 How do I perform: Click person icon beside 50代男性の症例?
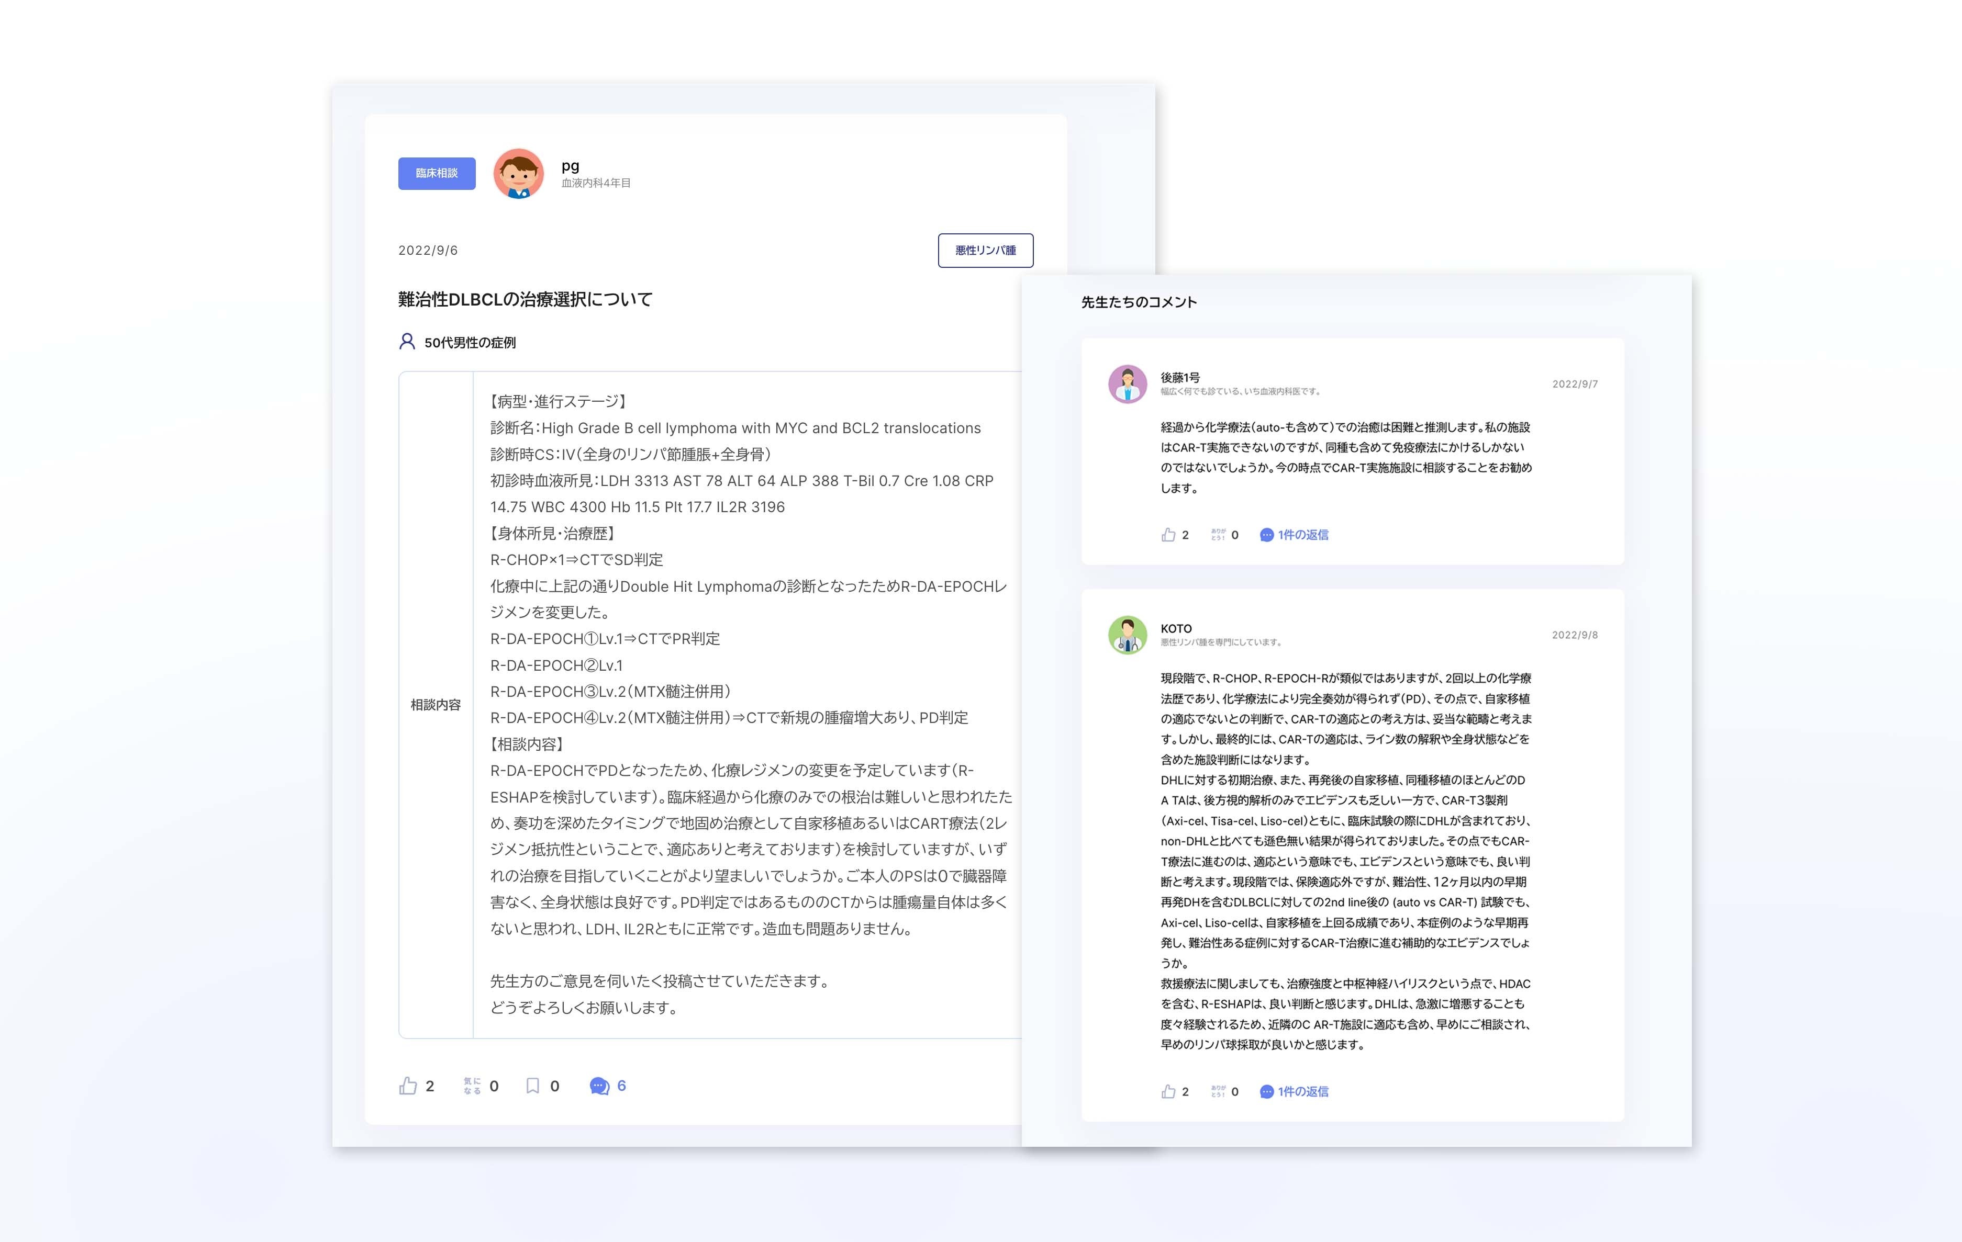[x=407, y=341]
